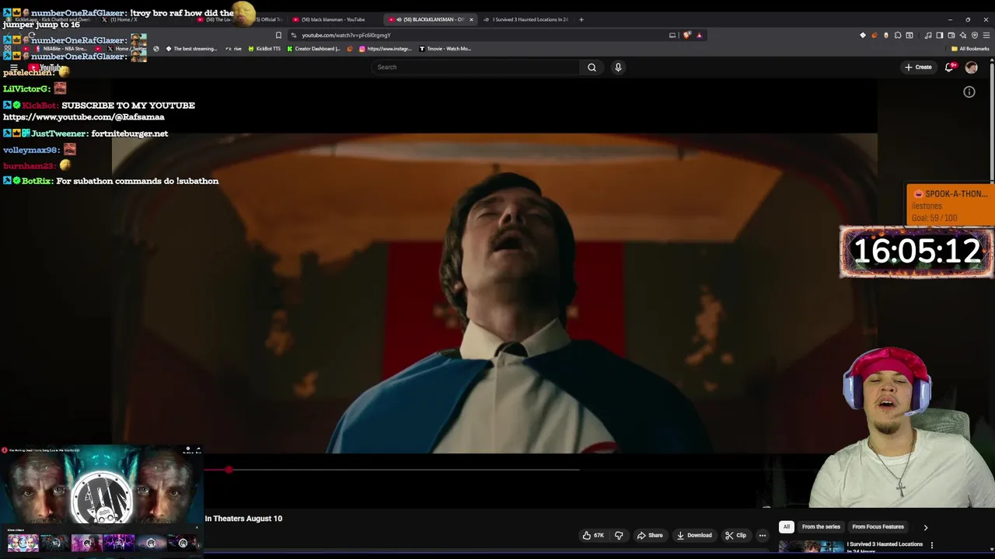Select the All filter chip

click(x=786, y=526)
